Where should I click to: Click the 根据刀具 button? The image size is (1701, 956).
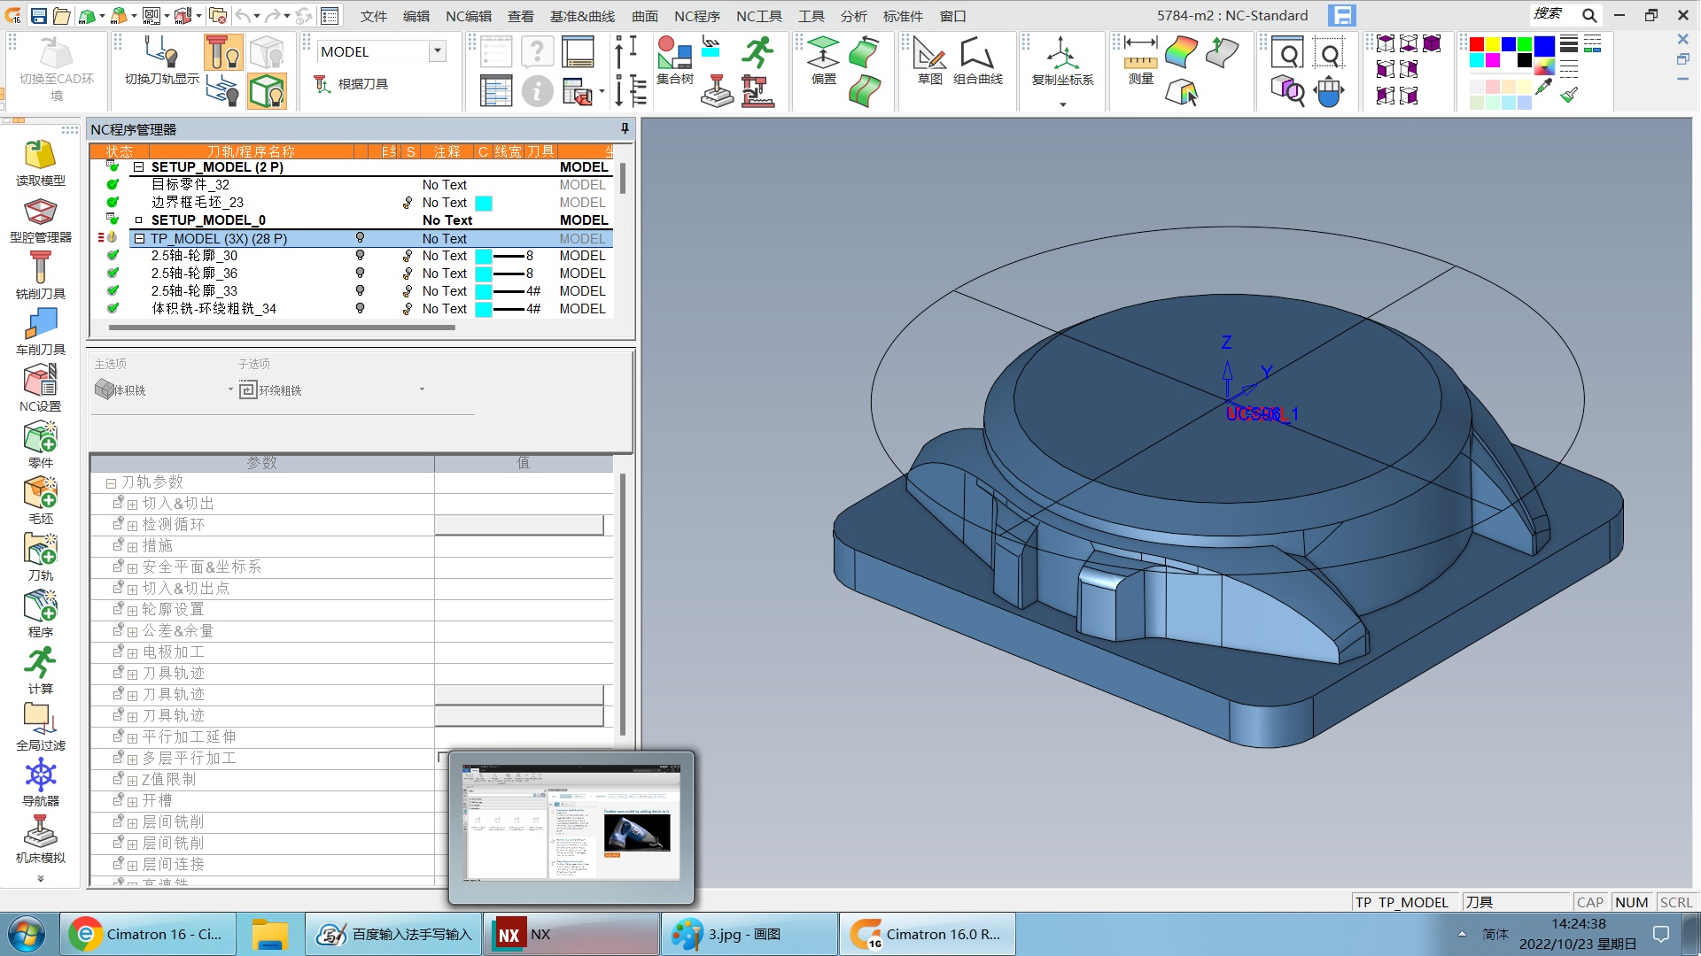[351, 84]
